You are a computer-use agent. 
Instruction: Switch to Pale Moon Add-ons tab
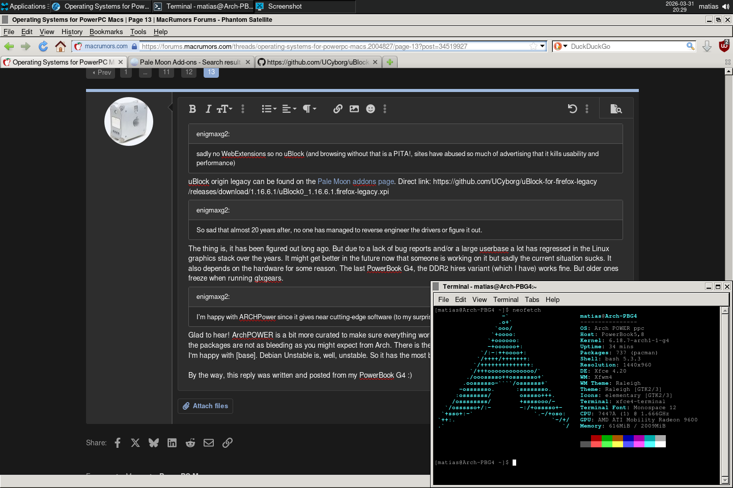click(x=190, y=62)
